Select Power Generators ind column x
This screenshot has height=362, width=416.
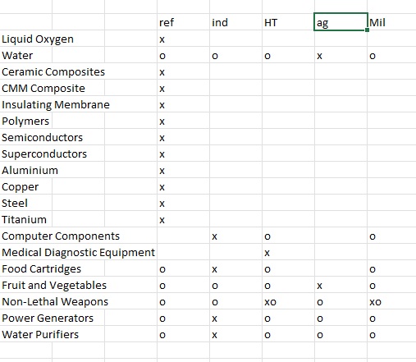coord(214,318)
